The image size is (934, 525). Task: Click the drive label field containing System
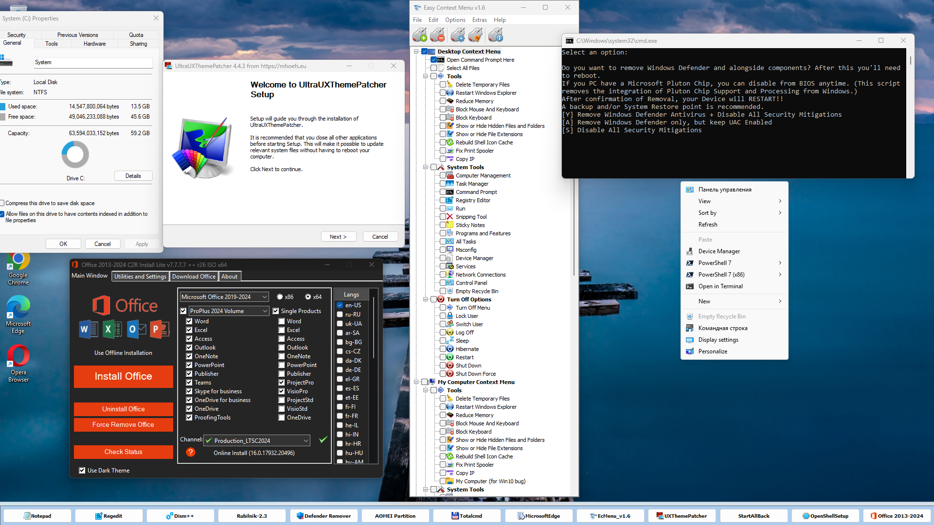click(93, 62)
